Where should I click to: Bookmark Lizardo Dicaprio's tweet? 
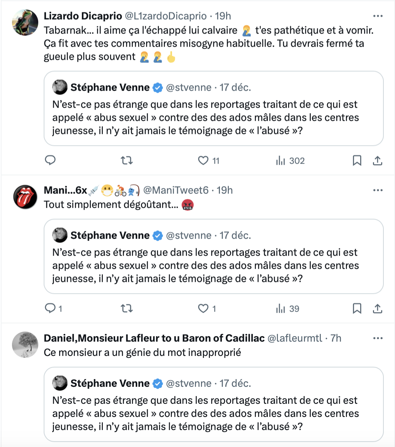click(357, 160)
